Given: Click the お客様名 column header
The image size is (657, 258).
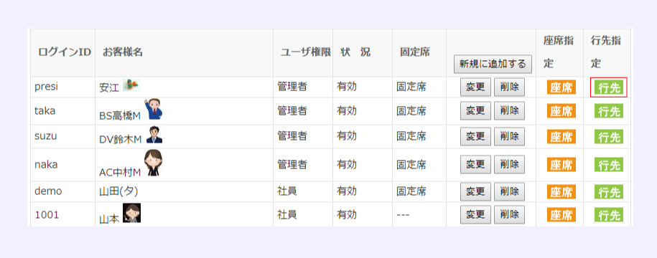Looking at the screenshot, I should click(123, 52).
